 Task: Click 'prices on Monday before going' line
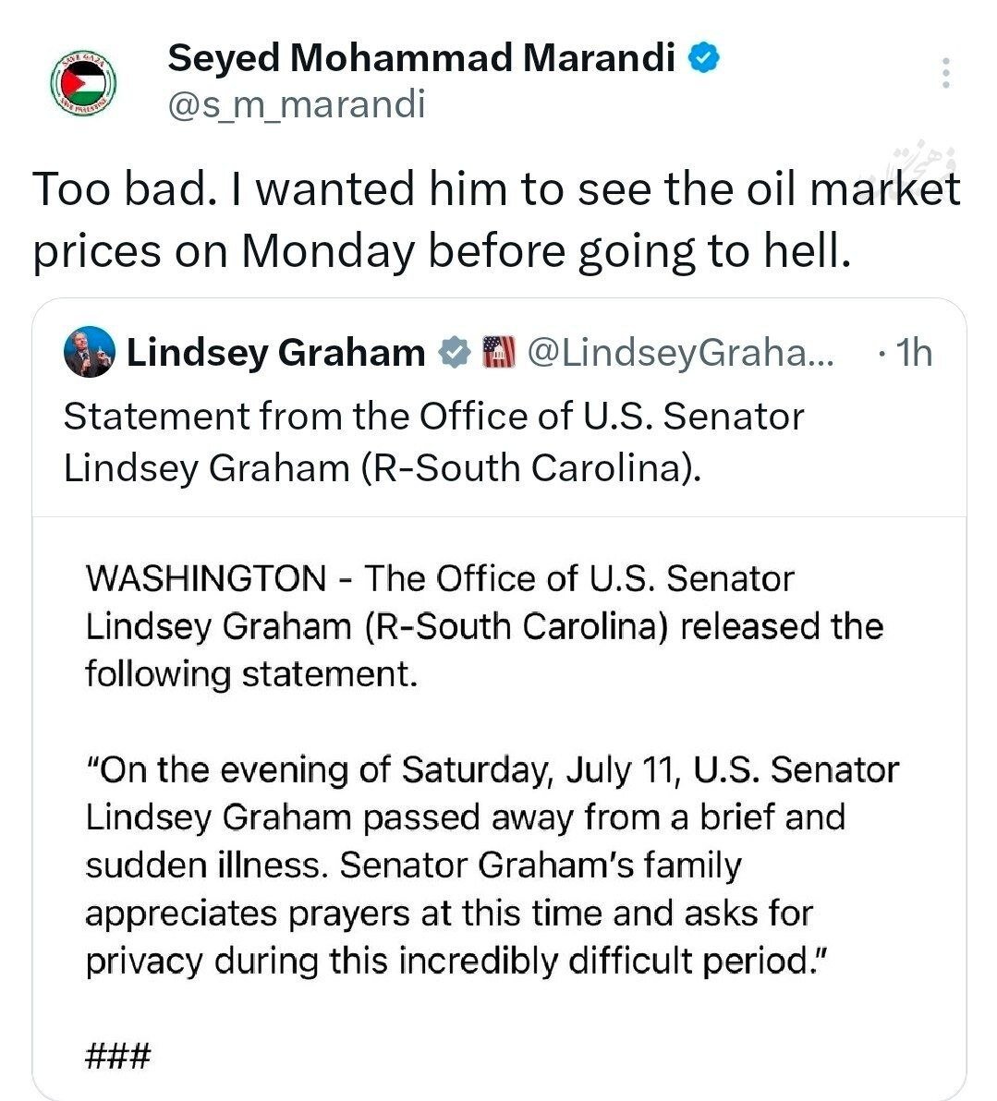(x=442, y=251)
